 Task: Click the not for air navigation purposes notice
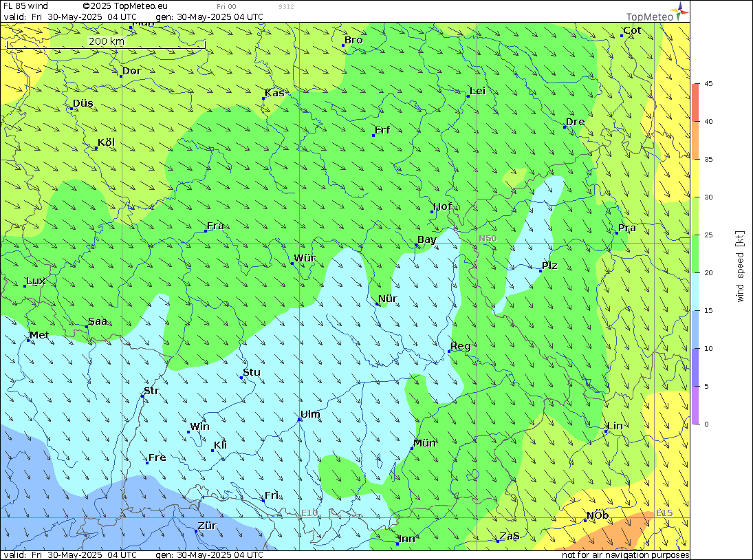tap(625, 554)
